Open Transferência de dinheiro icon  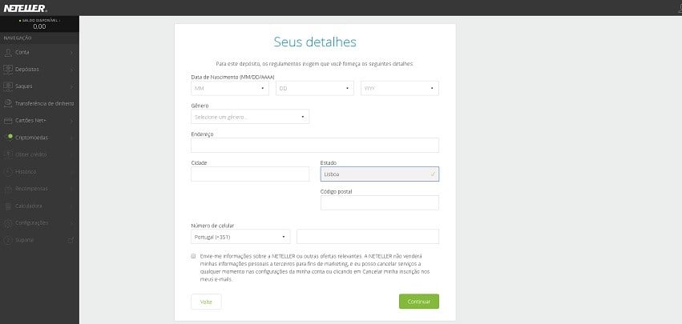[x=8, y=103]
